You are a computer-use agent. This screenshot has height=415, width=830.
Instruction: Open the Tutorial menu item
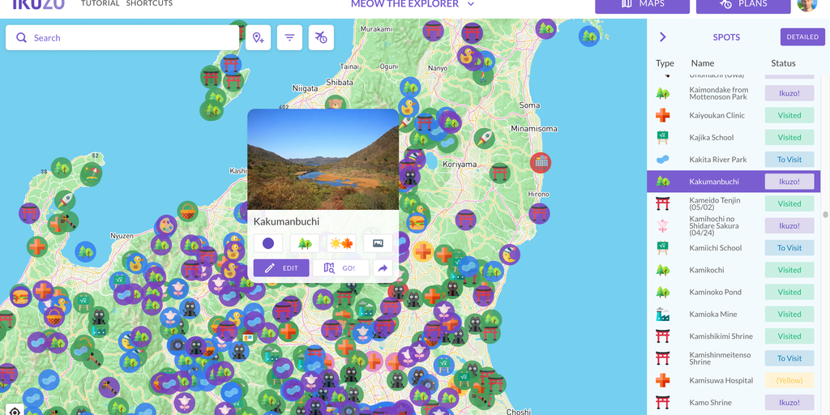click(100, 4)
